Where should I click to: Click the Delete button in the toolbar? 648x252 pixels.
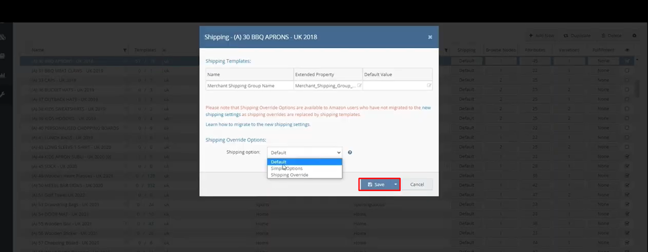611,36
